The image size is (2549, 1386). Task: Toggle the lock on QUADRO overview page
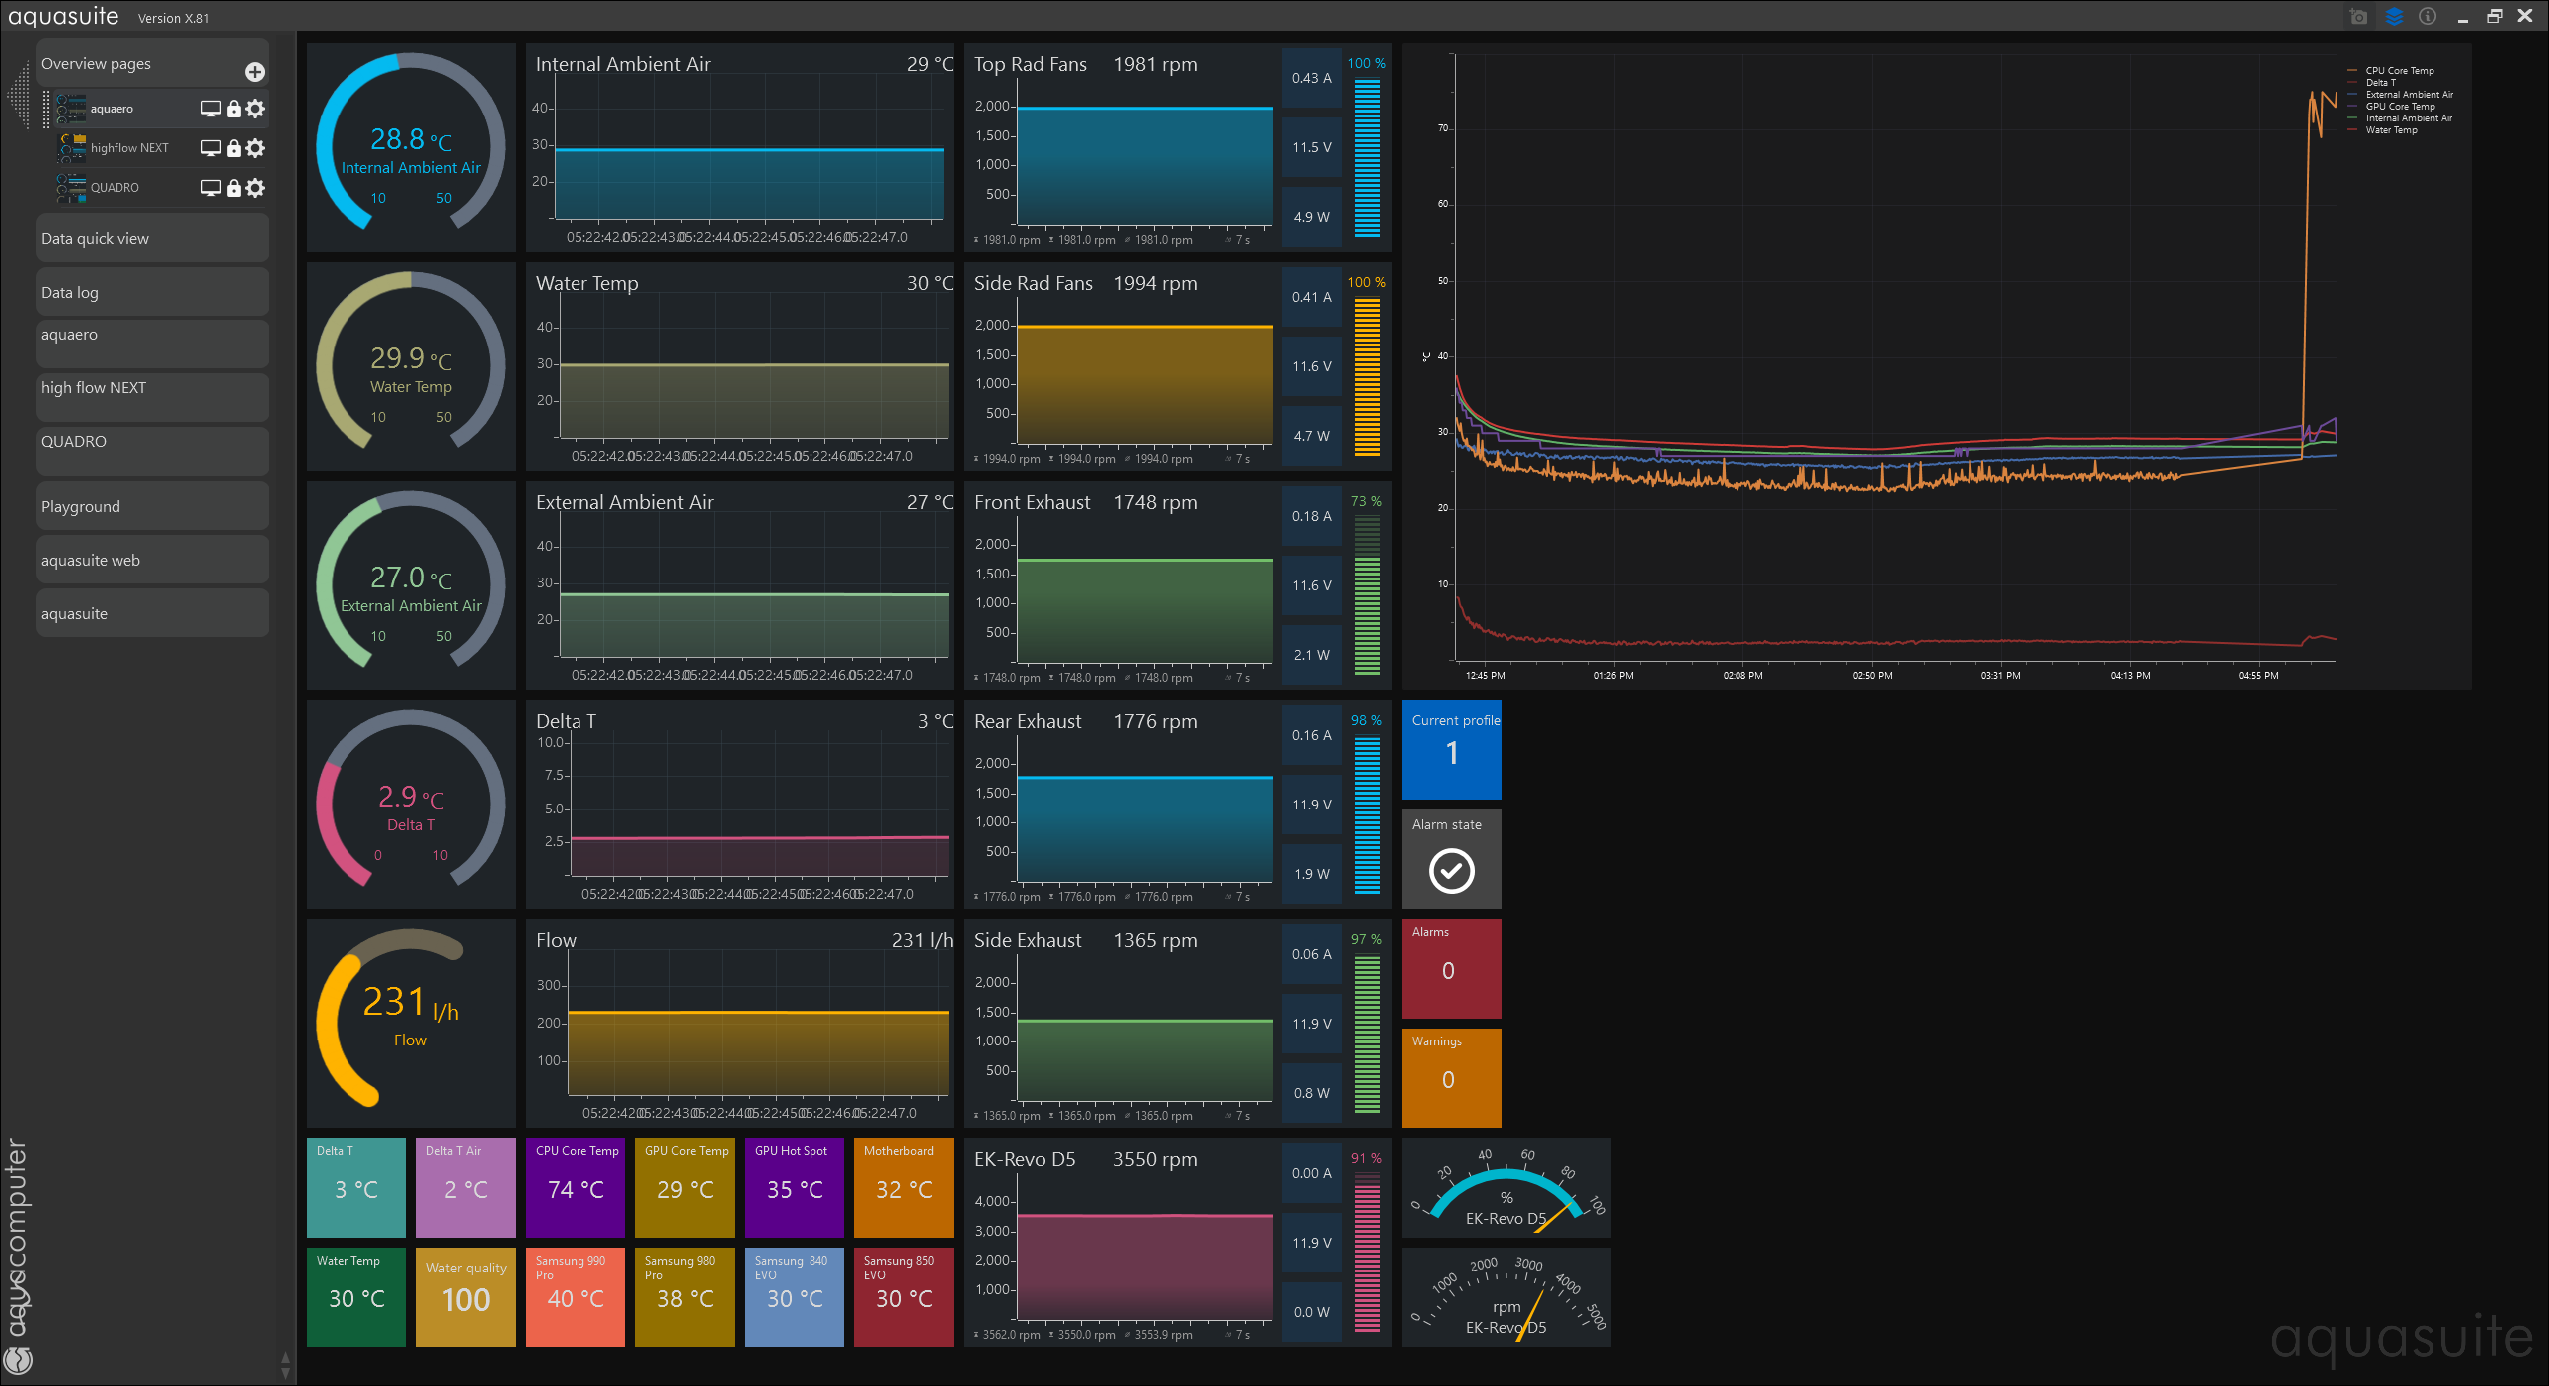[234, 188]
